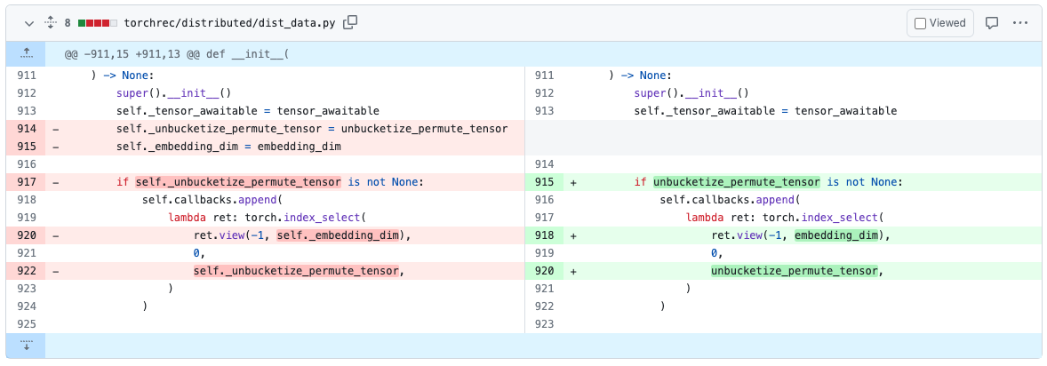Viewport: 1047px width, 366px height.
Task: Add a comment on this file
Action: (992, 23)
